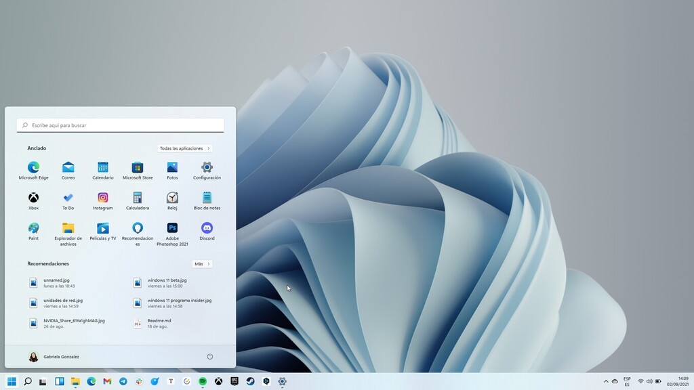The image size is (694, 390).
Task: Expand recommendations with the Más button
Action: (x=202, y=264)
